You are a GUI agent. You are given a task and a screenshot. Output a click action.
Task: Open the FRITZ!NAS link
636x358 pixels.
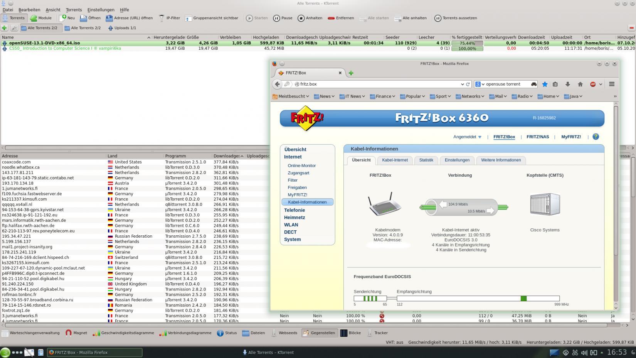537,137
